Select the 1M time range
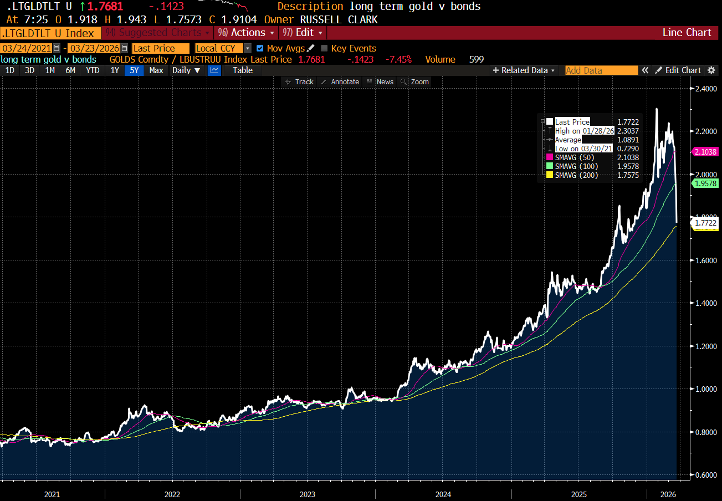Image resolution: width=722 pixels, height=501 pixels. point(50,70)
